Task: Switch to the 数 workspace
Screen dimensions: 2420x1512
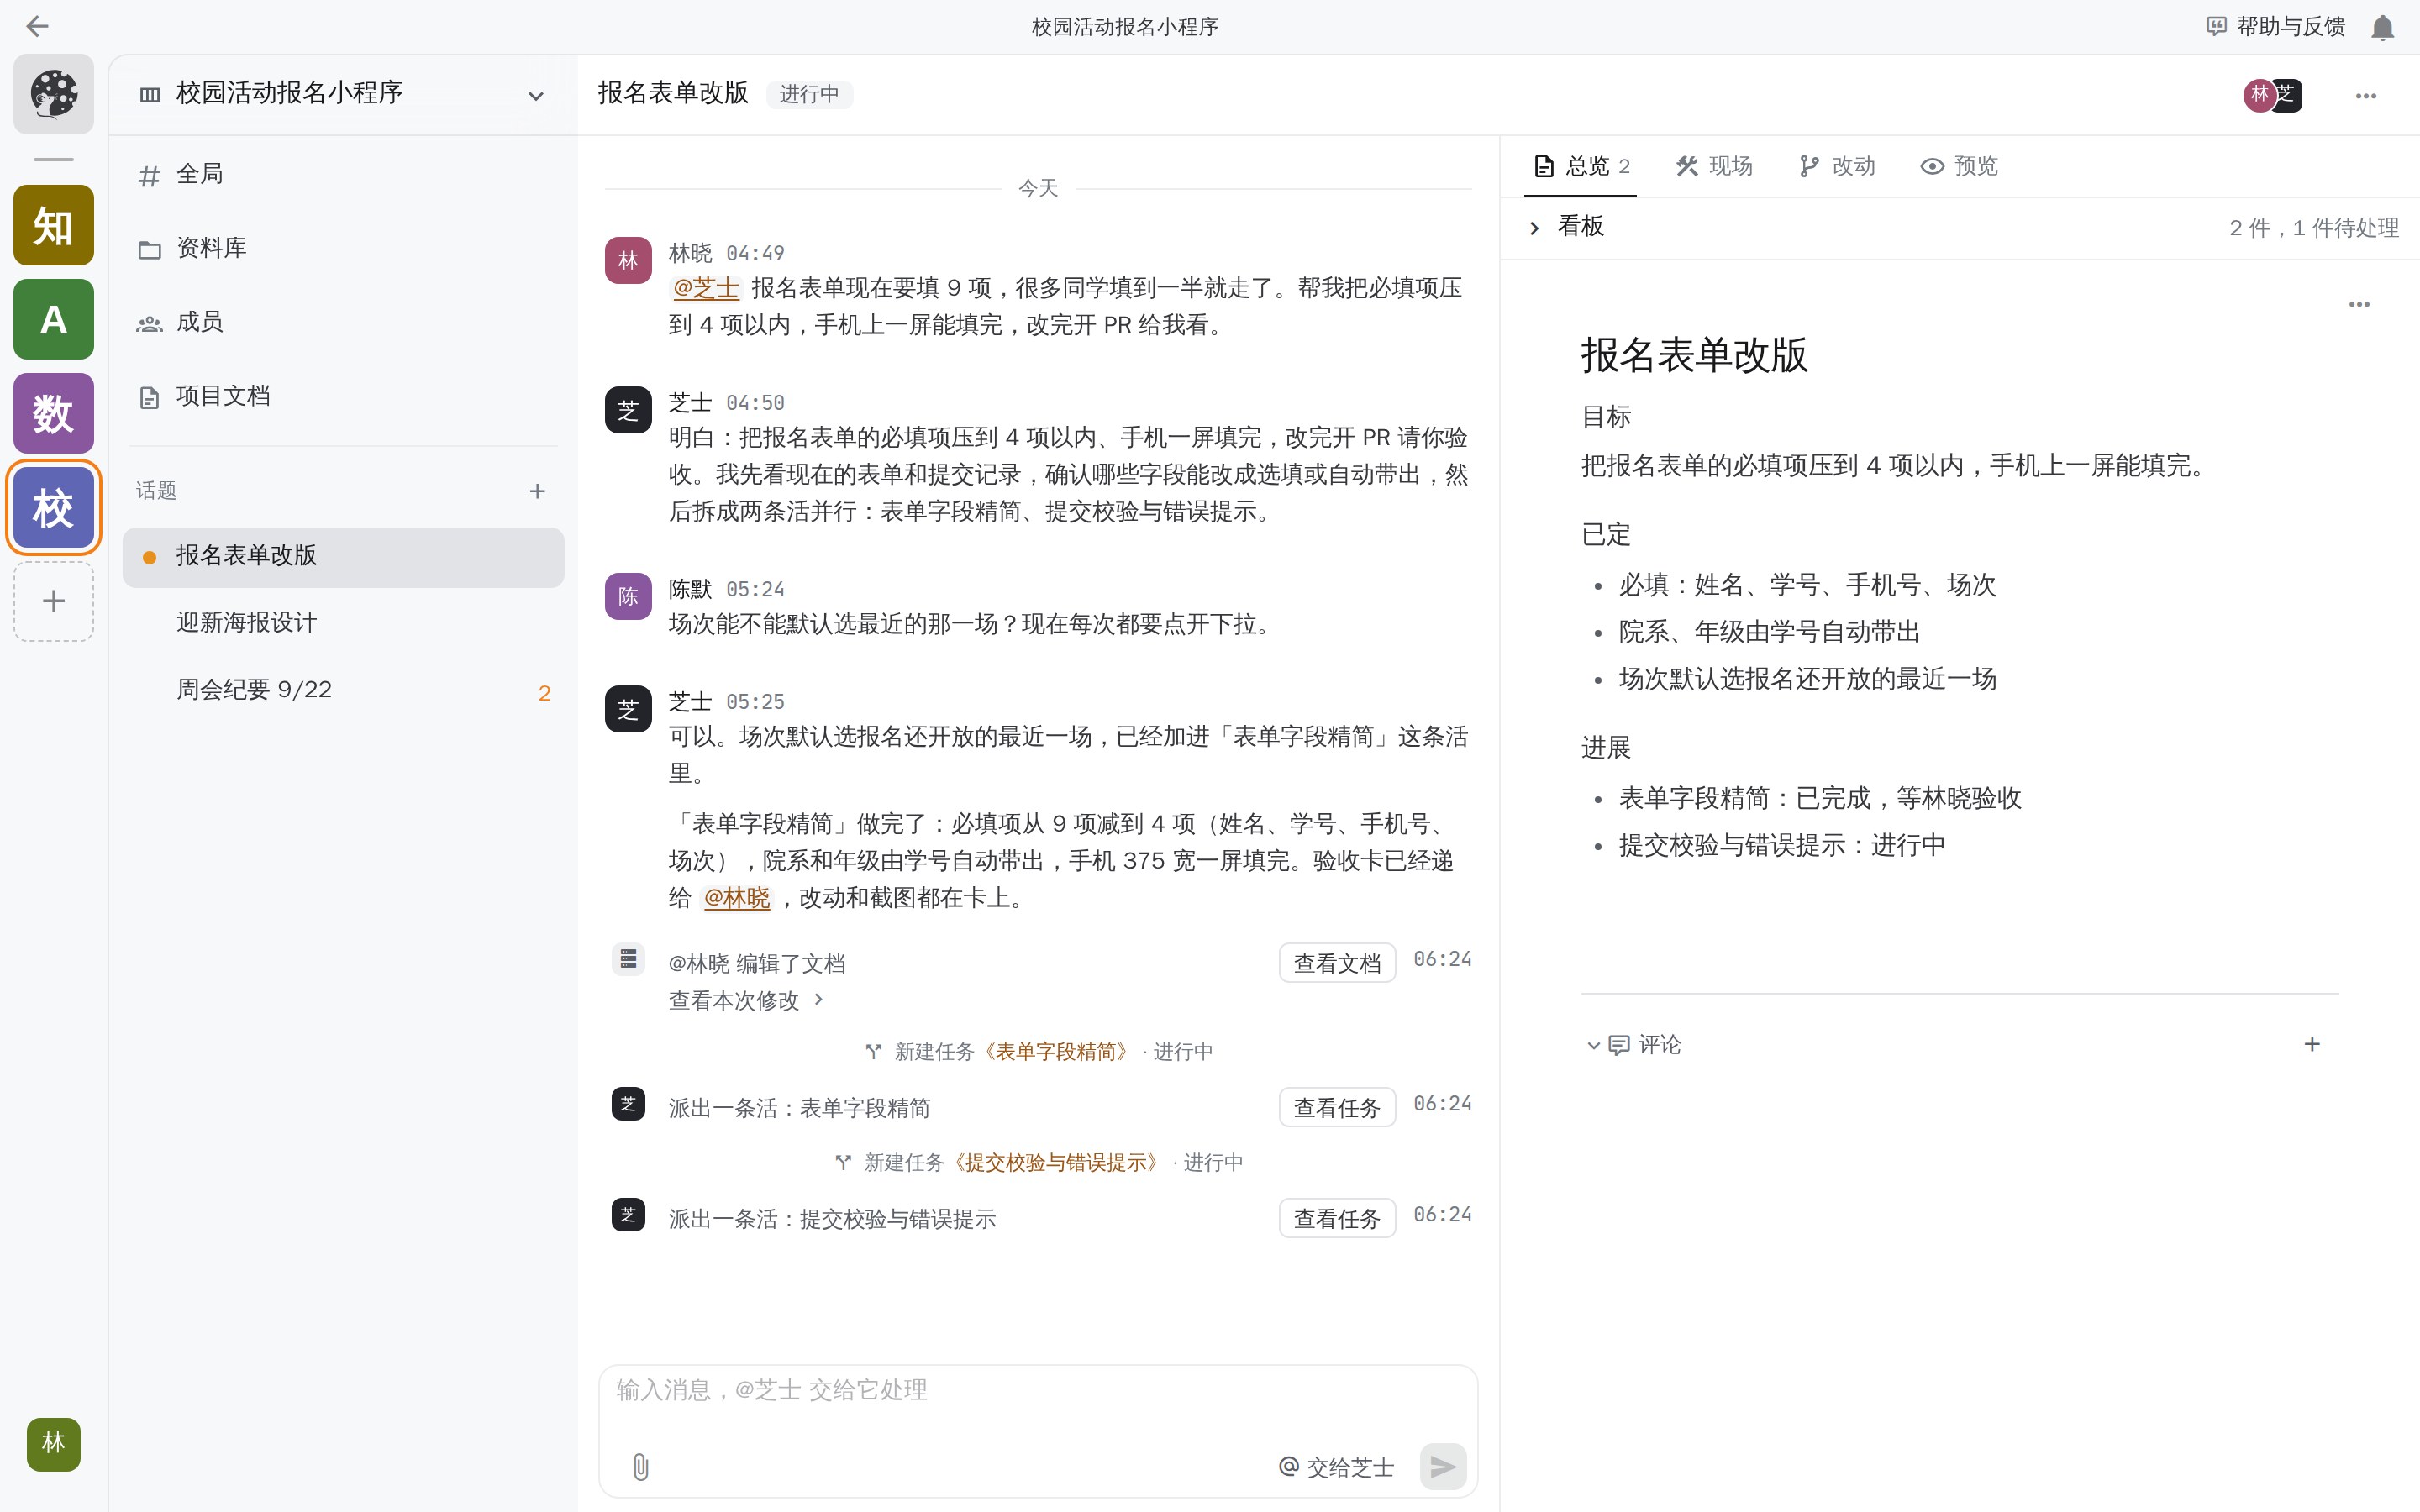Action: [x=54, y=413]
